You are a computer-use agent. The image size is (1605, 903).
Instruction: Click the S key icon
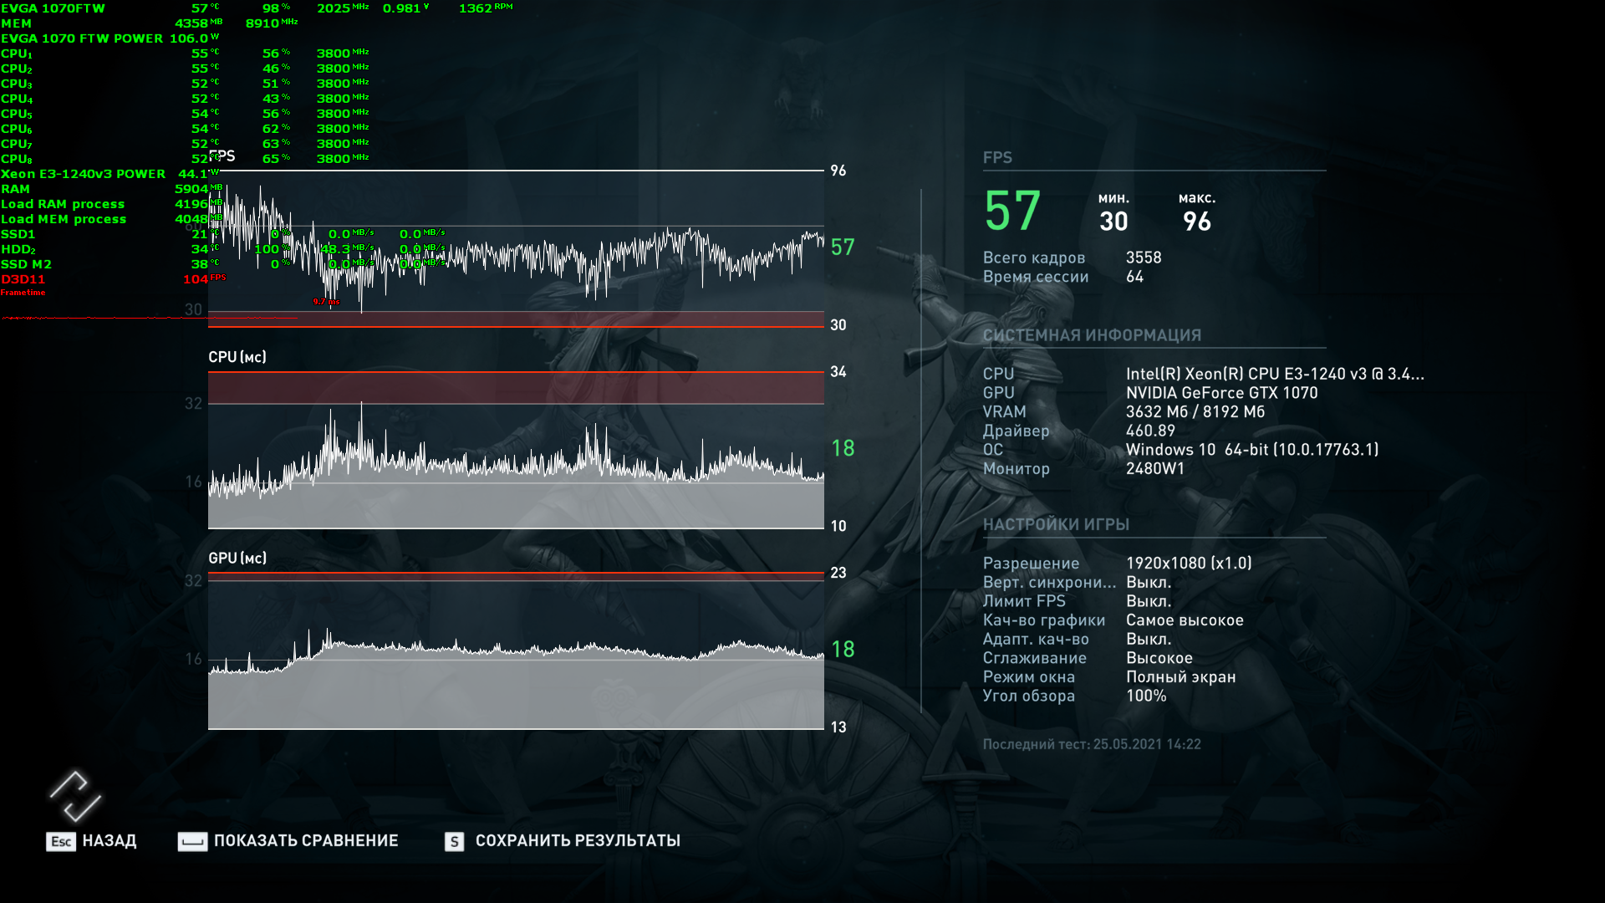[454, 841]
